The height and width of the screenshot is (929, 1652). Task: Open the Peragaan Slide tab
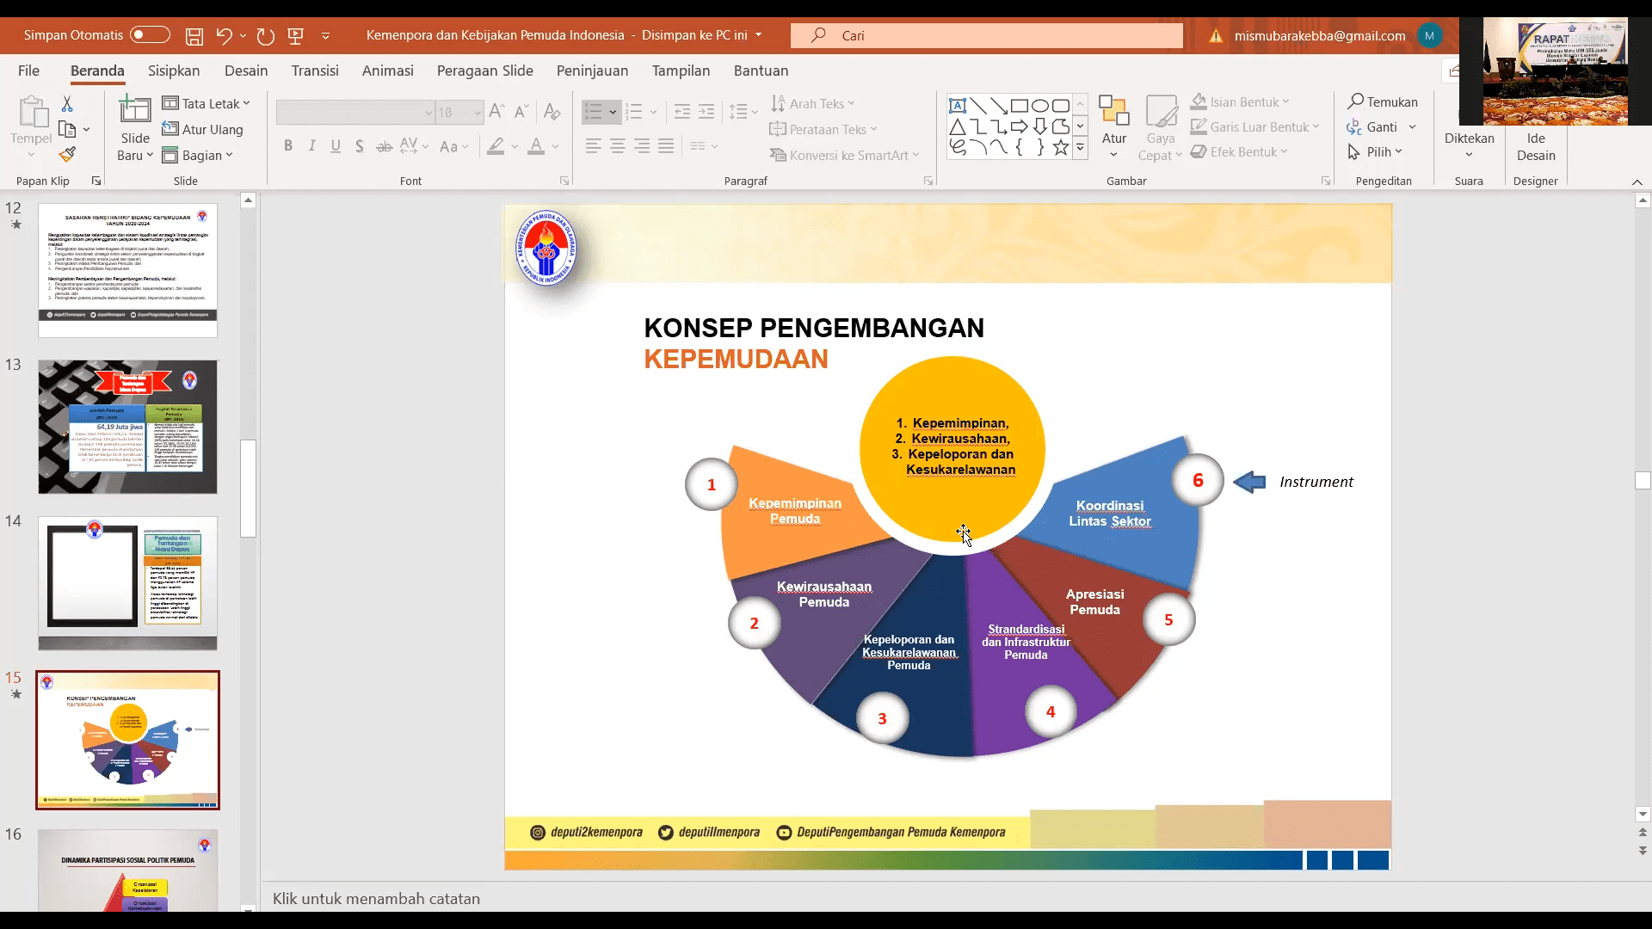point(485,71)
